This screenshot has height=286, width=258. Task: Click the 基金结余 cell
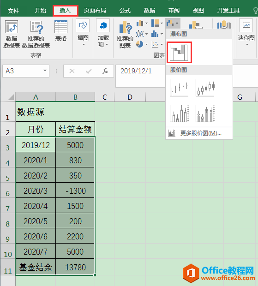pos(36,267)
